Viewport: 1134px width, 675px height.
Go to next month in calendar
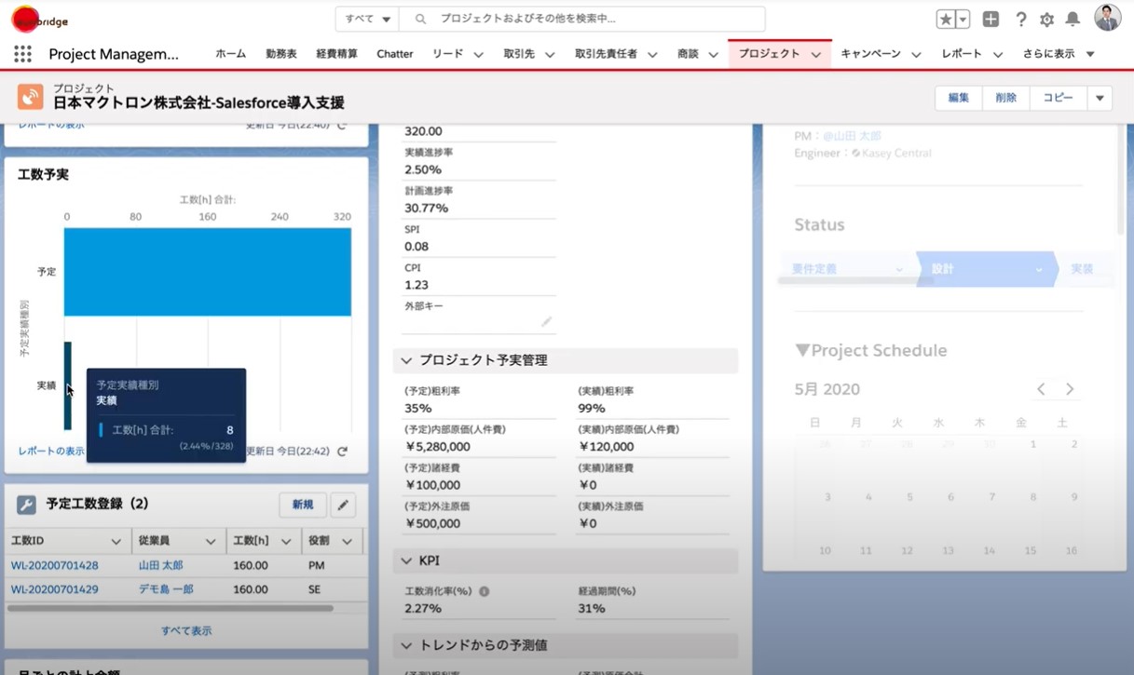pyautogui.click(x=1070, y=389)
